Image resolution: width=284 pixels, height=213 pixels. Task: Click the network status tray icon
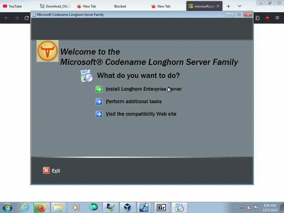(x=242, y=208)
